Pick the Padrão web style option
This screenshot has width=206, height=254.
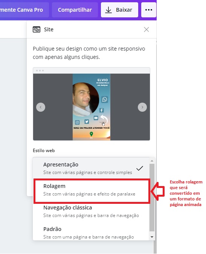[91, 232]
